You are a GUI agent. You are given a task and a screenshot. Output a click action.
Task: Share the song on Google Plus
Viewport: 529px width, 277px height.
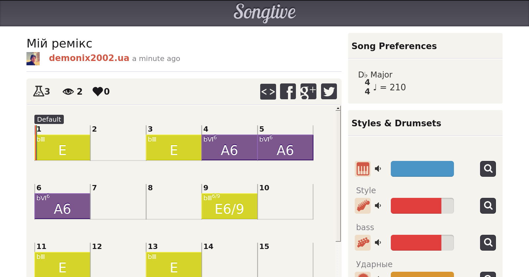click(308, 91)
